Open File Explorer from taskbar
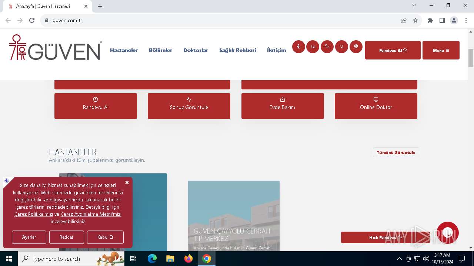 [x=170, y=259]
